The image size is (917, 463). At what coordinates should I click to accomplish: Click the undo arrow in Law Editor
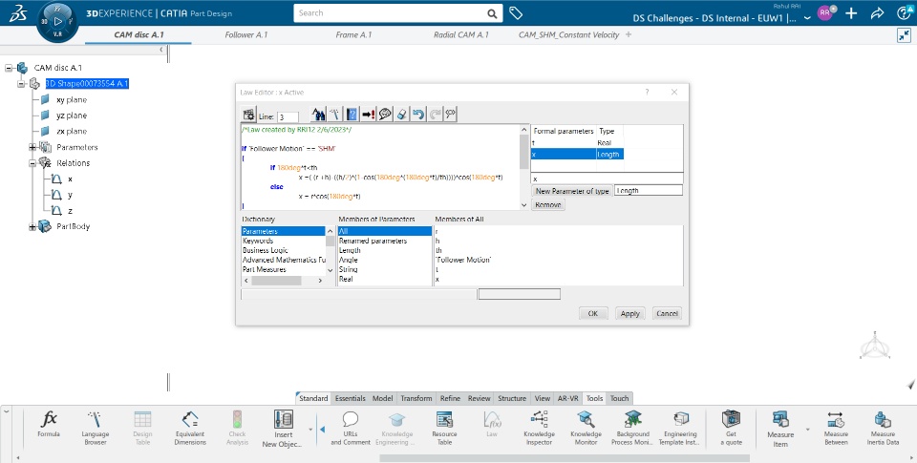417,114
